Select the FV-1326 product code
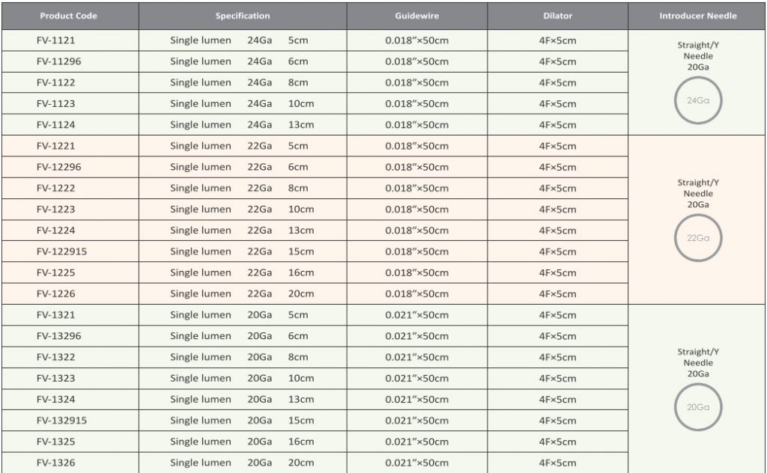767x473 pixels. (55, 463)
